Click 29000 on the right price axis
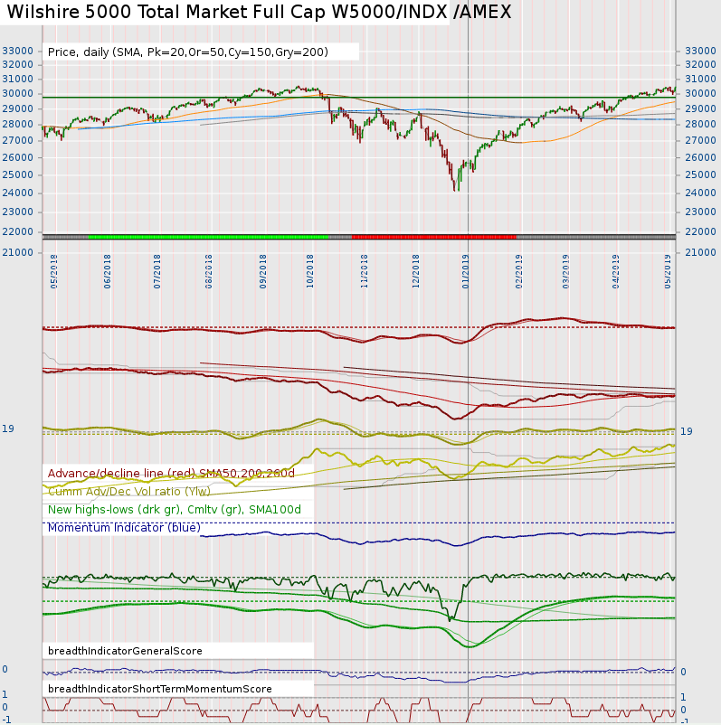Viewport: 721px width, 725px height. click(x=700, y=108)
